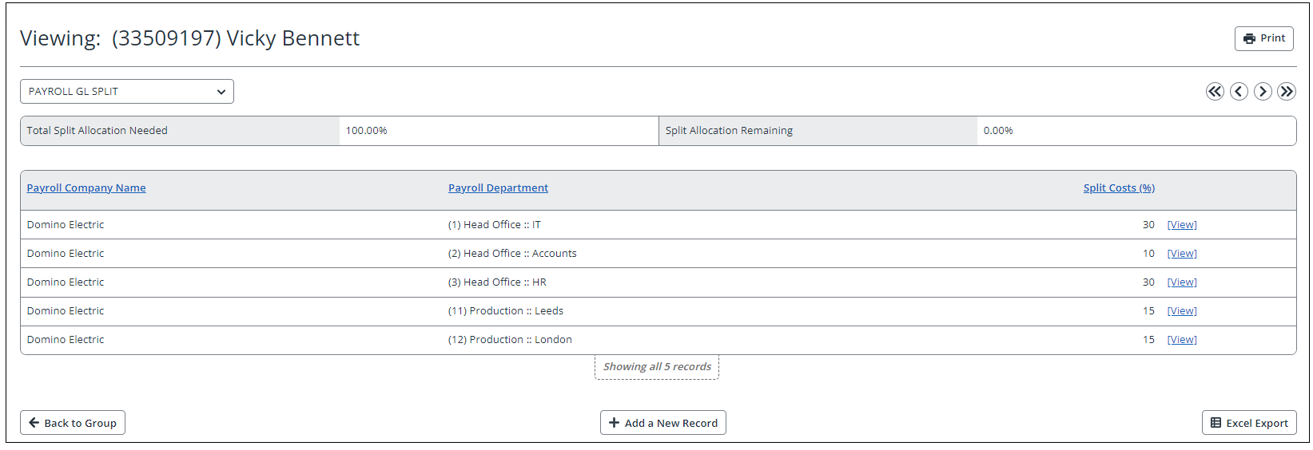
Task: Print the employee record
Action: coord(1264,38)
